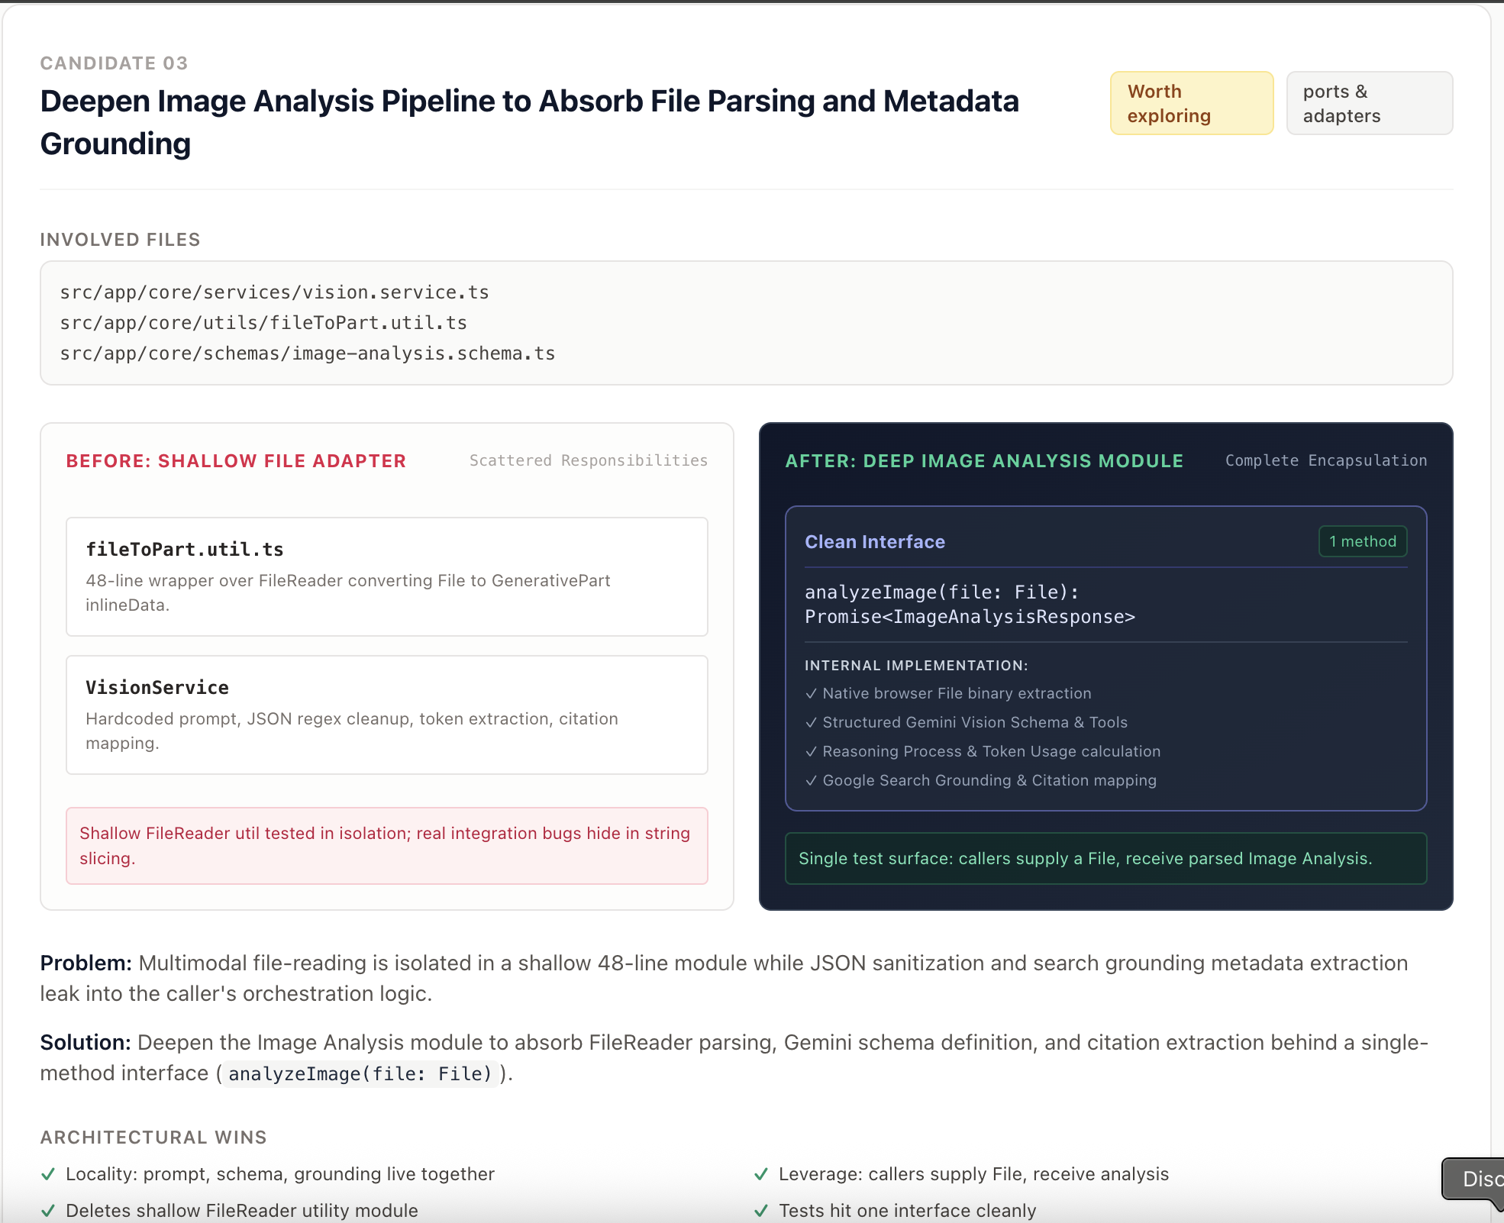Click checkmark beside 'Structured Gemini Vision Schema & Tools'

811,723
